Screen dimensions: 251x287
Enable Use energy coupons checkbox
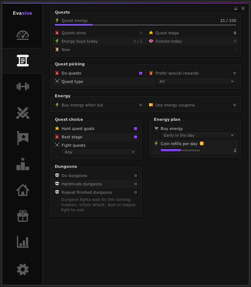(235, 105)
